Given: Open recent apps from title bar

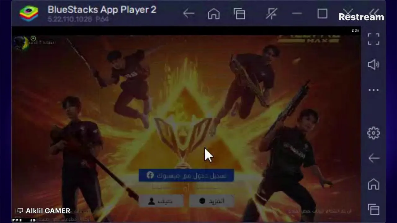Looking at the screenshot, I should point(239,14).
